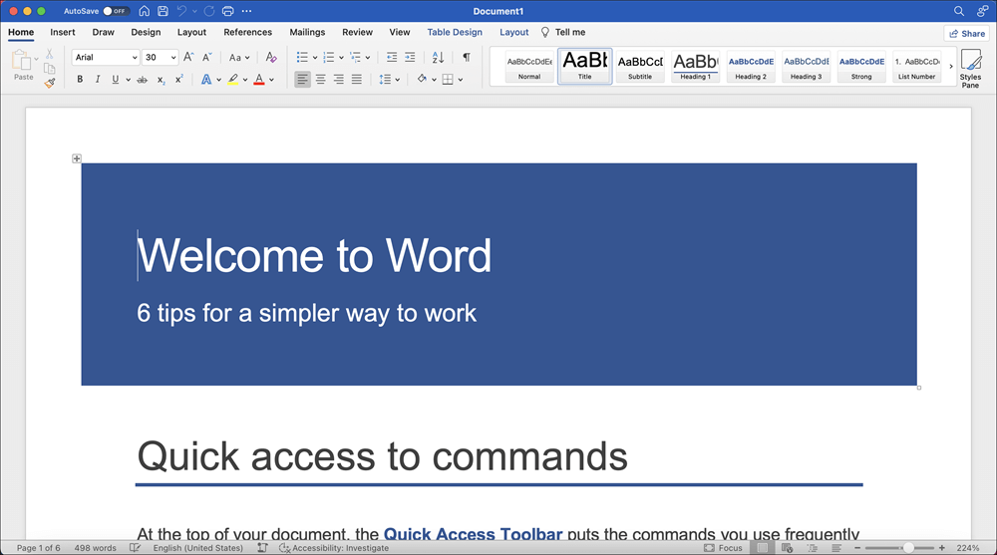The width and height of the screenshot is (997, 555).
Task: Switch to the Insert tab
Action: (63, 32)
